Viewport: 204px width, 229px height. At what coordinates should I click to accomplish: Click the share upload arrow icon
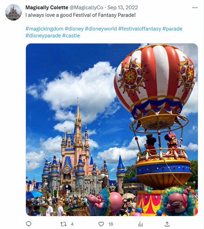click(167, 224)
